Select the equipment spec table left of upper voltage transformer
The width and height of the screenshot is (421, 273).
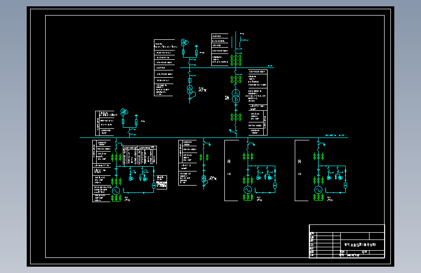tap(164, 68)
